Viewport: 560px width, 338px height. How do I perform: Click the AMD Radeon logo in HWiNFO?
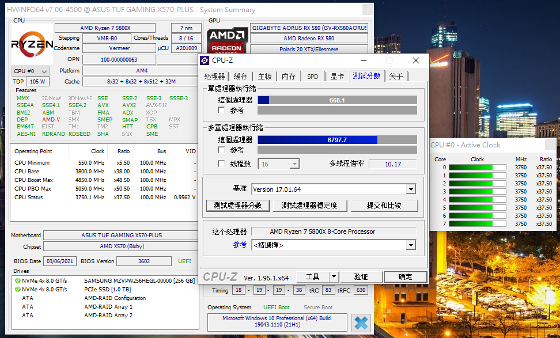[228, 40]
